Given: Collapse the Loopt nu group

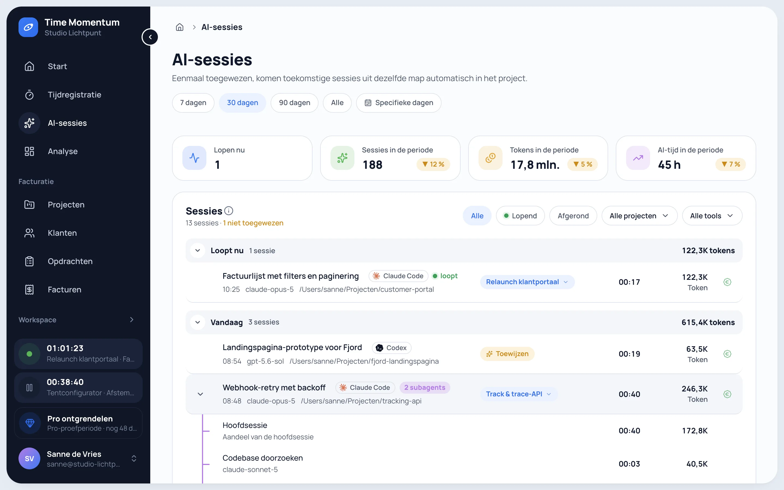Looking at the screenshot, I should click(x=198, y=250).
